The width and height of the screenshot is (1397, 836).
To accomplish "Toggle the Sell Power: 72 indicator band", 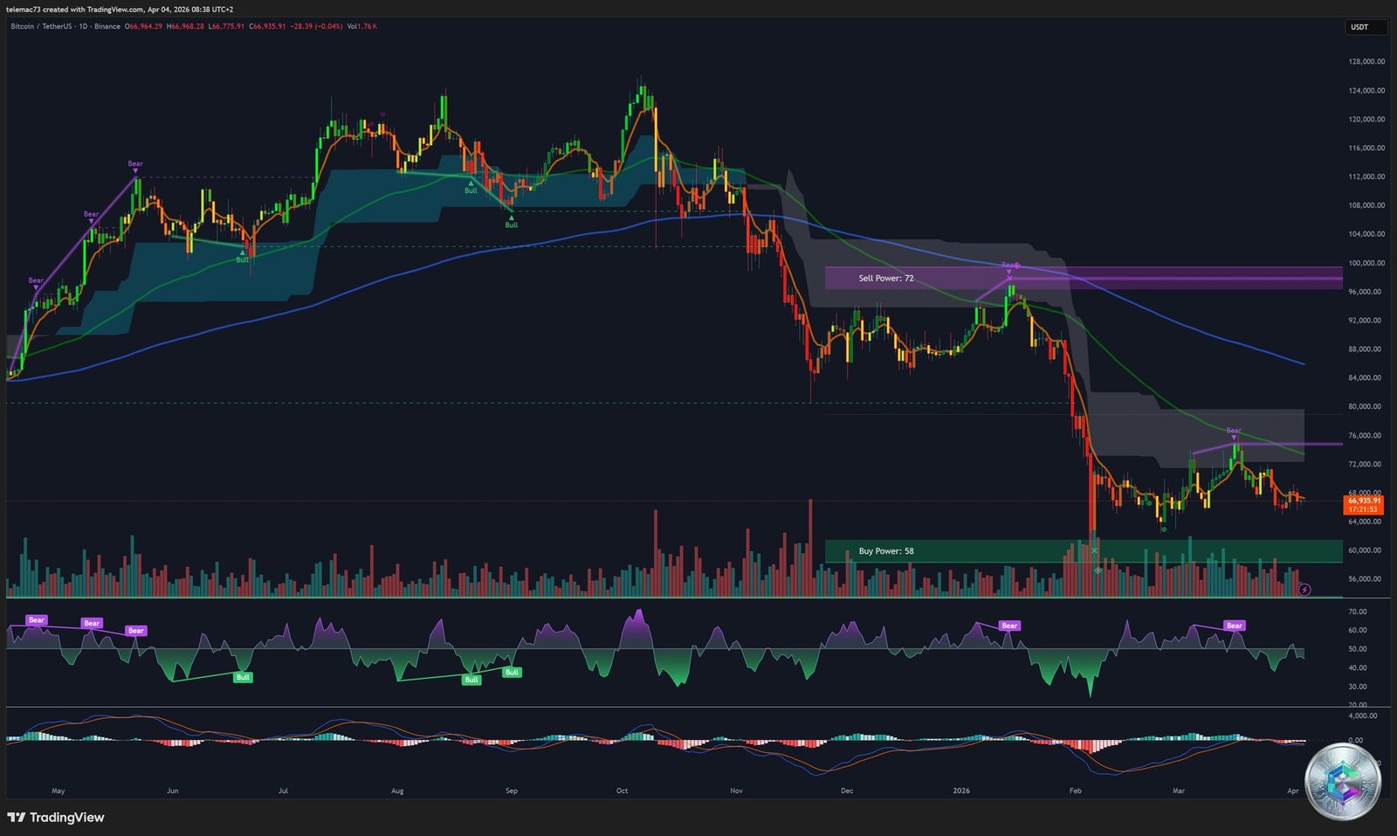I will 886,277.
